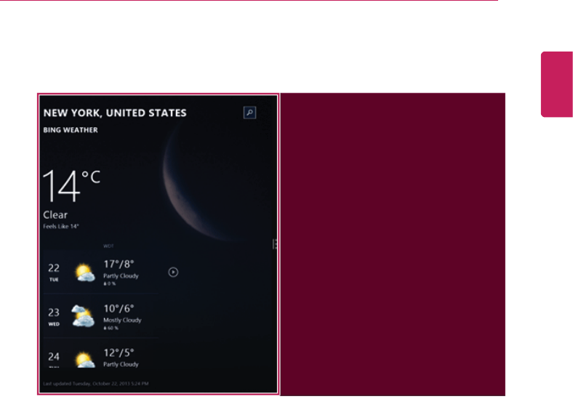Open the forecast row for 23 WED

click(101, 316)
